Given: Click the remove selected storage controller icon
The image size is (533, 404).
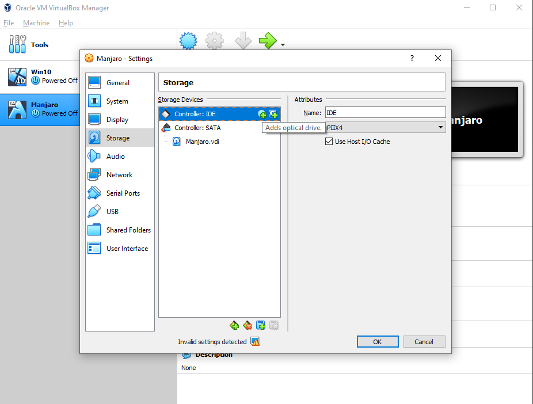Looking at the screenshot, I should 248,326.
